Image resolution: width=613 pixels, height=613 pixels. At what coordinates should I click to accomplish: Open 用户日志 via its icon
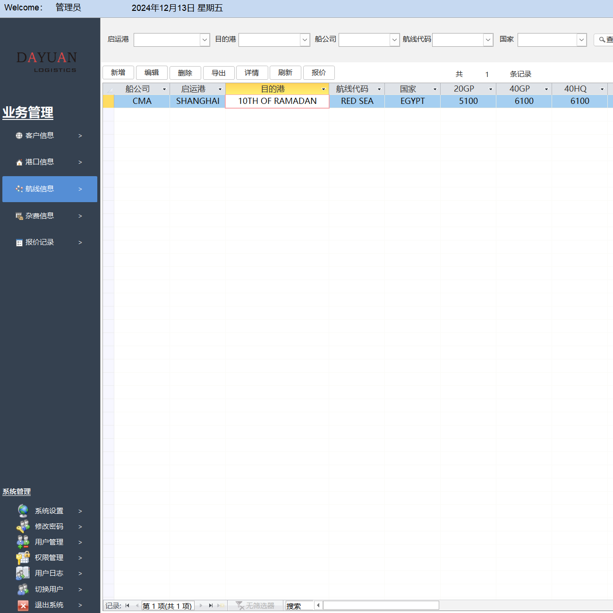click(x=22, y=573)
